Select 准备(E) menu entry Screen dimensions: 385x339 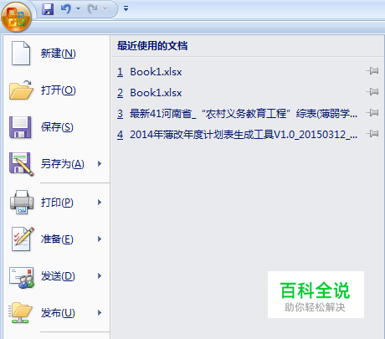[x=57, y=239]
